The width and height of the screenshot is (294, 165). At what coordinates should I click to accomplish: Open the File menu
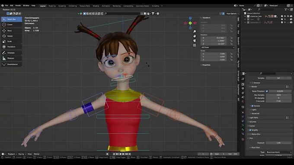(6, 6)
